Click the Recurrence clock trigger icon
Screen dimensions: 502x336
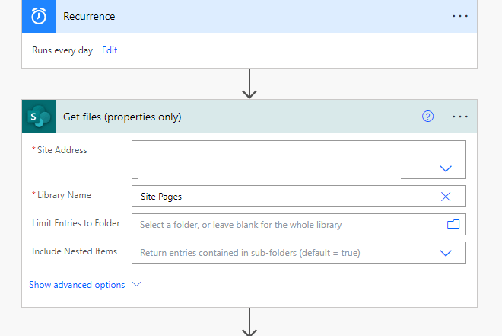(39, 16)
